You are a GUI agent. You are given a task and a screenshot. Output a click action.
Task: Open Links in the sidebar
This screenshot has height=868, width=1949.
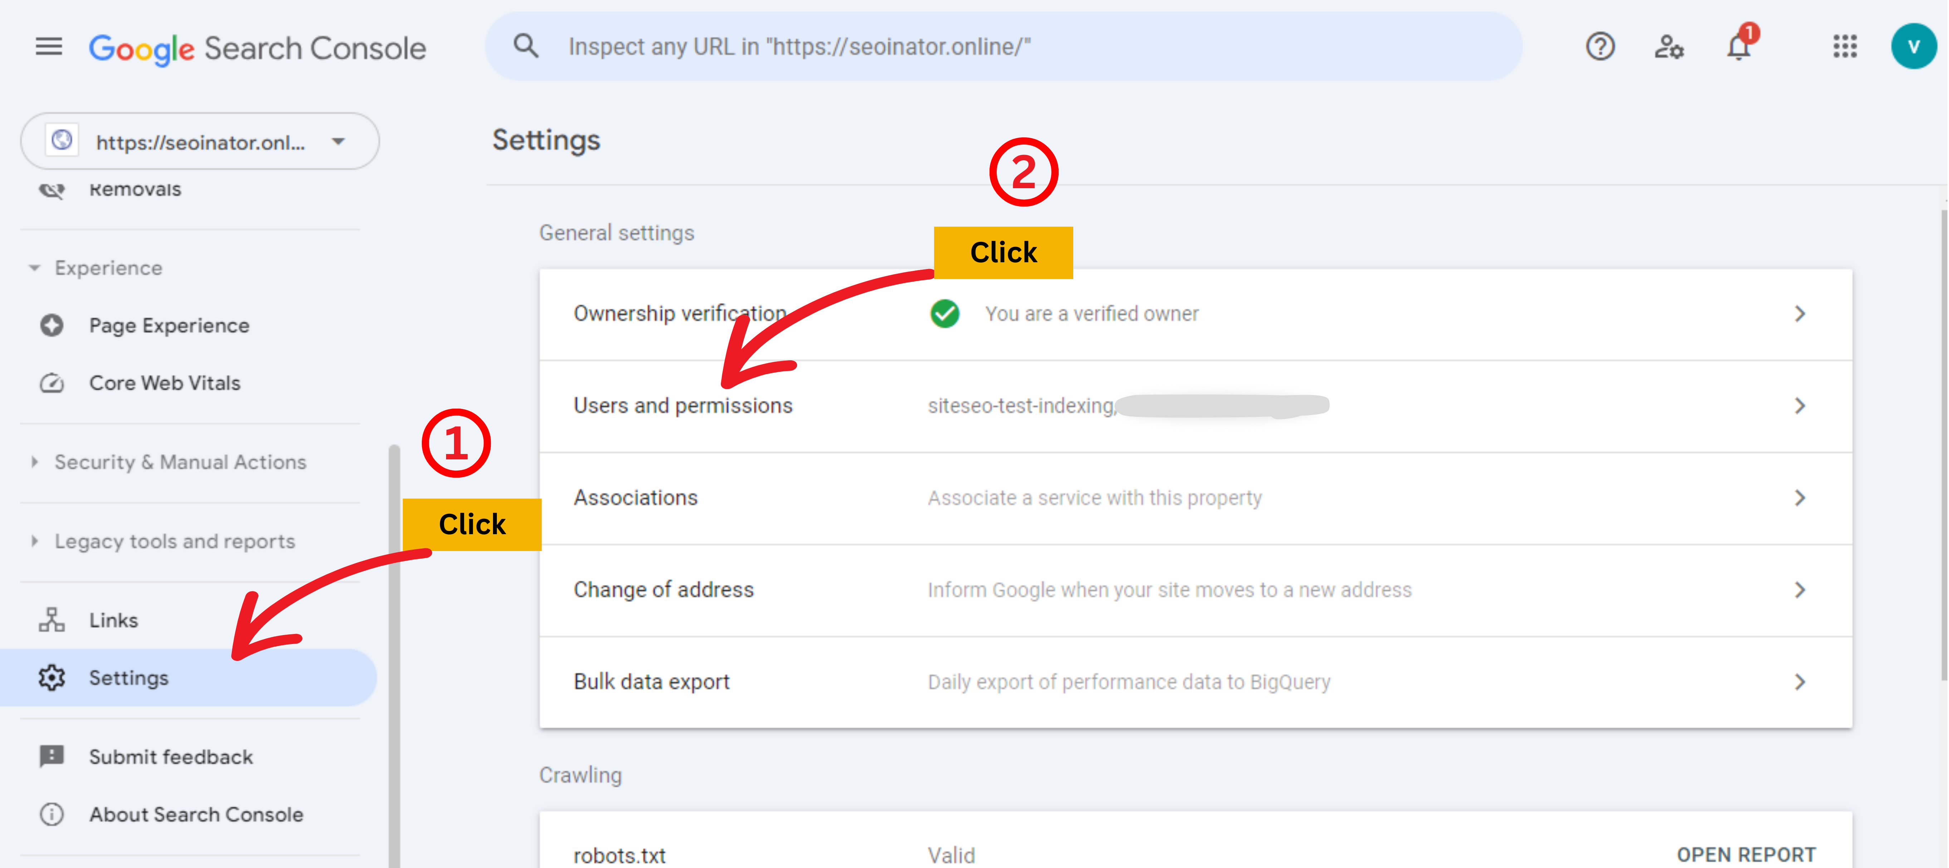pos(189,620)
